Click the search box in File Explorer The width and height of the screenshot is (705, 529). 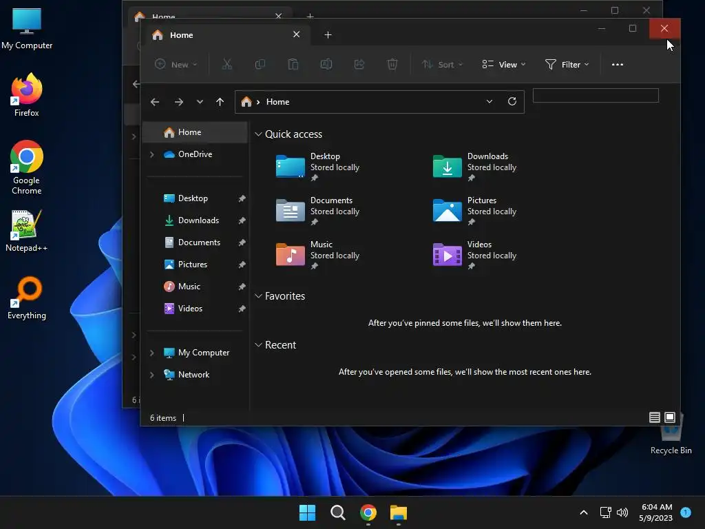596,95
